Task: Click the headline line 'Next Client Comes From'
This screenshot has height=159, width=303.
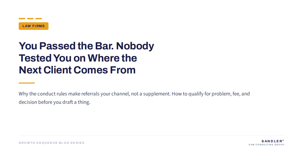Action: [77, 70]
